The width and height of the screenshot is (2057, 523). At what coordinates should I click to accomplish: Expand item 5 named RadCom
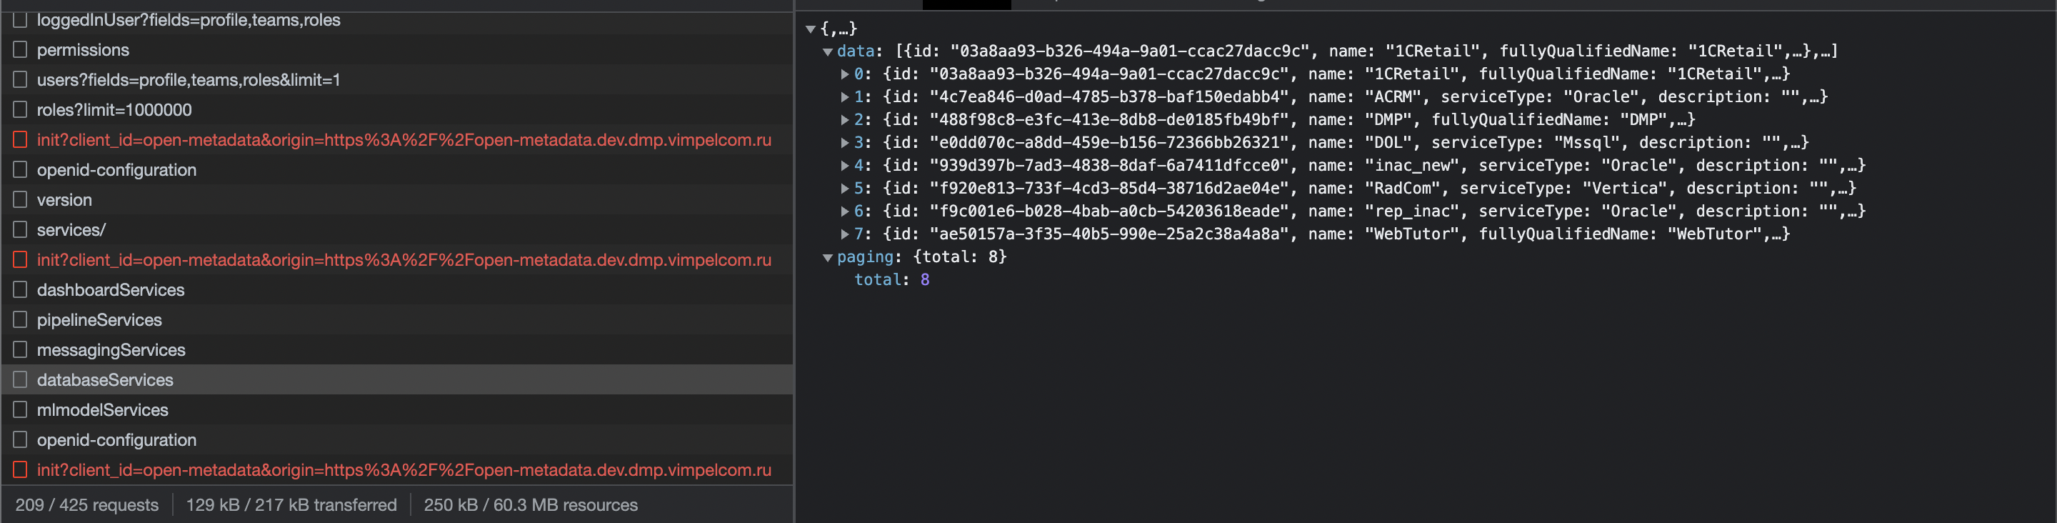pyautogui.click(x=845, y=189)
